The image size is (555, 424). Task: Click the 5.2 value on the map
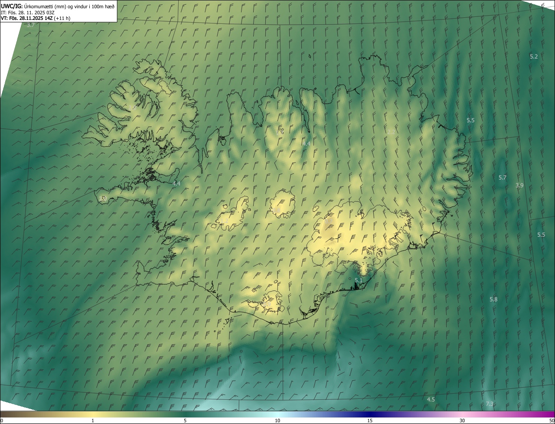coord(534,56)
